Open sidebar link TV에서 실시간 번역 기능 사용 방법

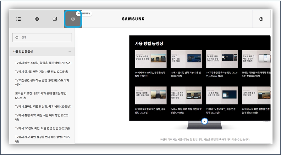(41, 72)
